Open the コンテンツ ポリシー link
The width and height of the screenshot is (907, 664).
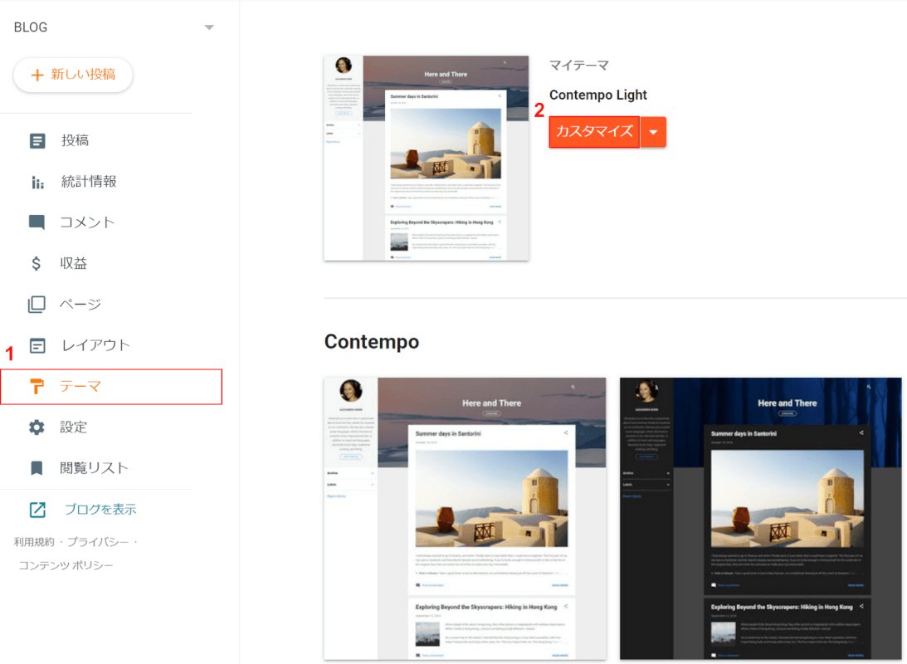click(66, 565)
